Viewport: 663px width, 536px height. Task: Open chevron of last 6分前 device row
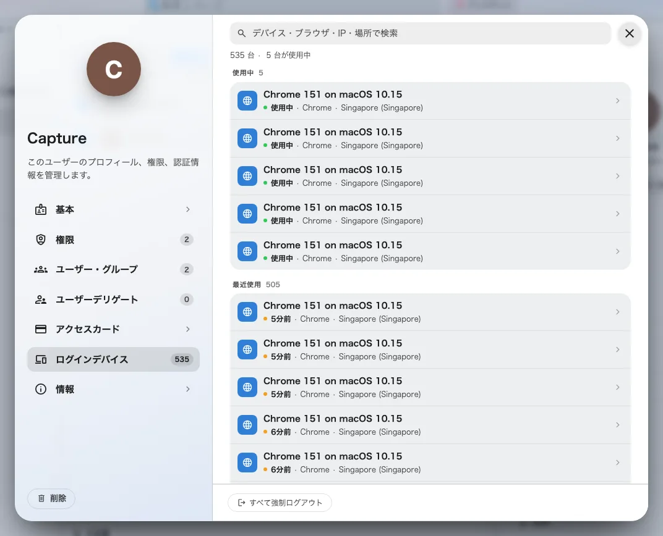click(617, 463)
